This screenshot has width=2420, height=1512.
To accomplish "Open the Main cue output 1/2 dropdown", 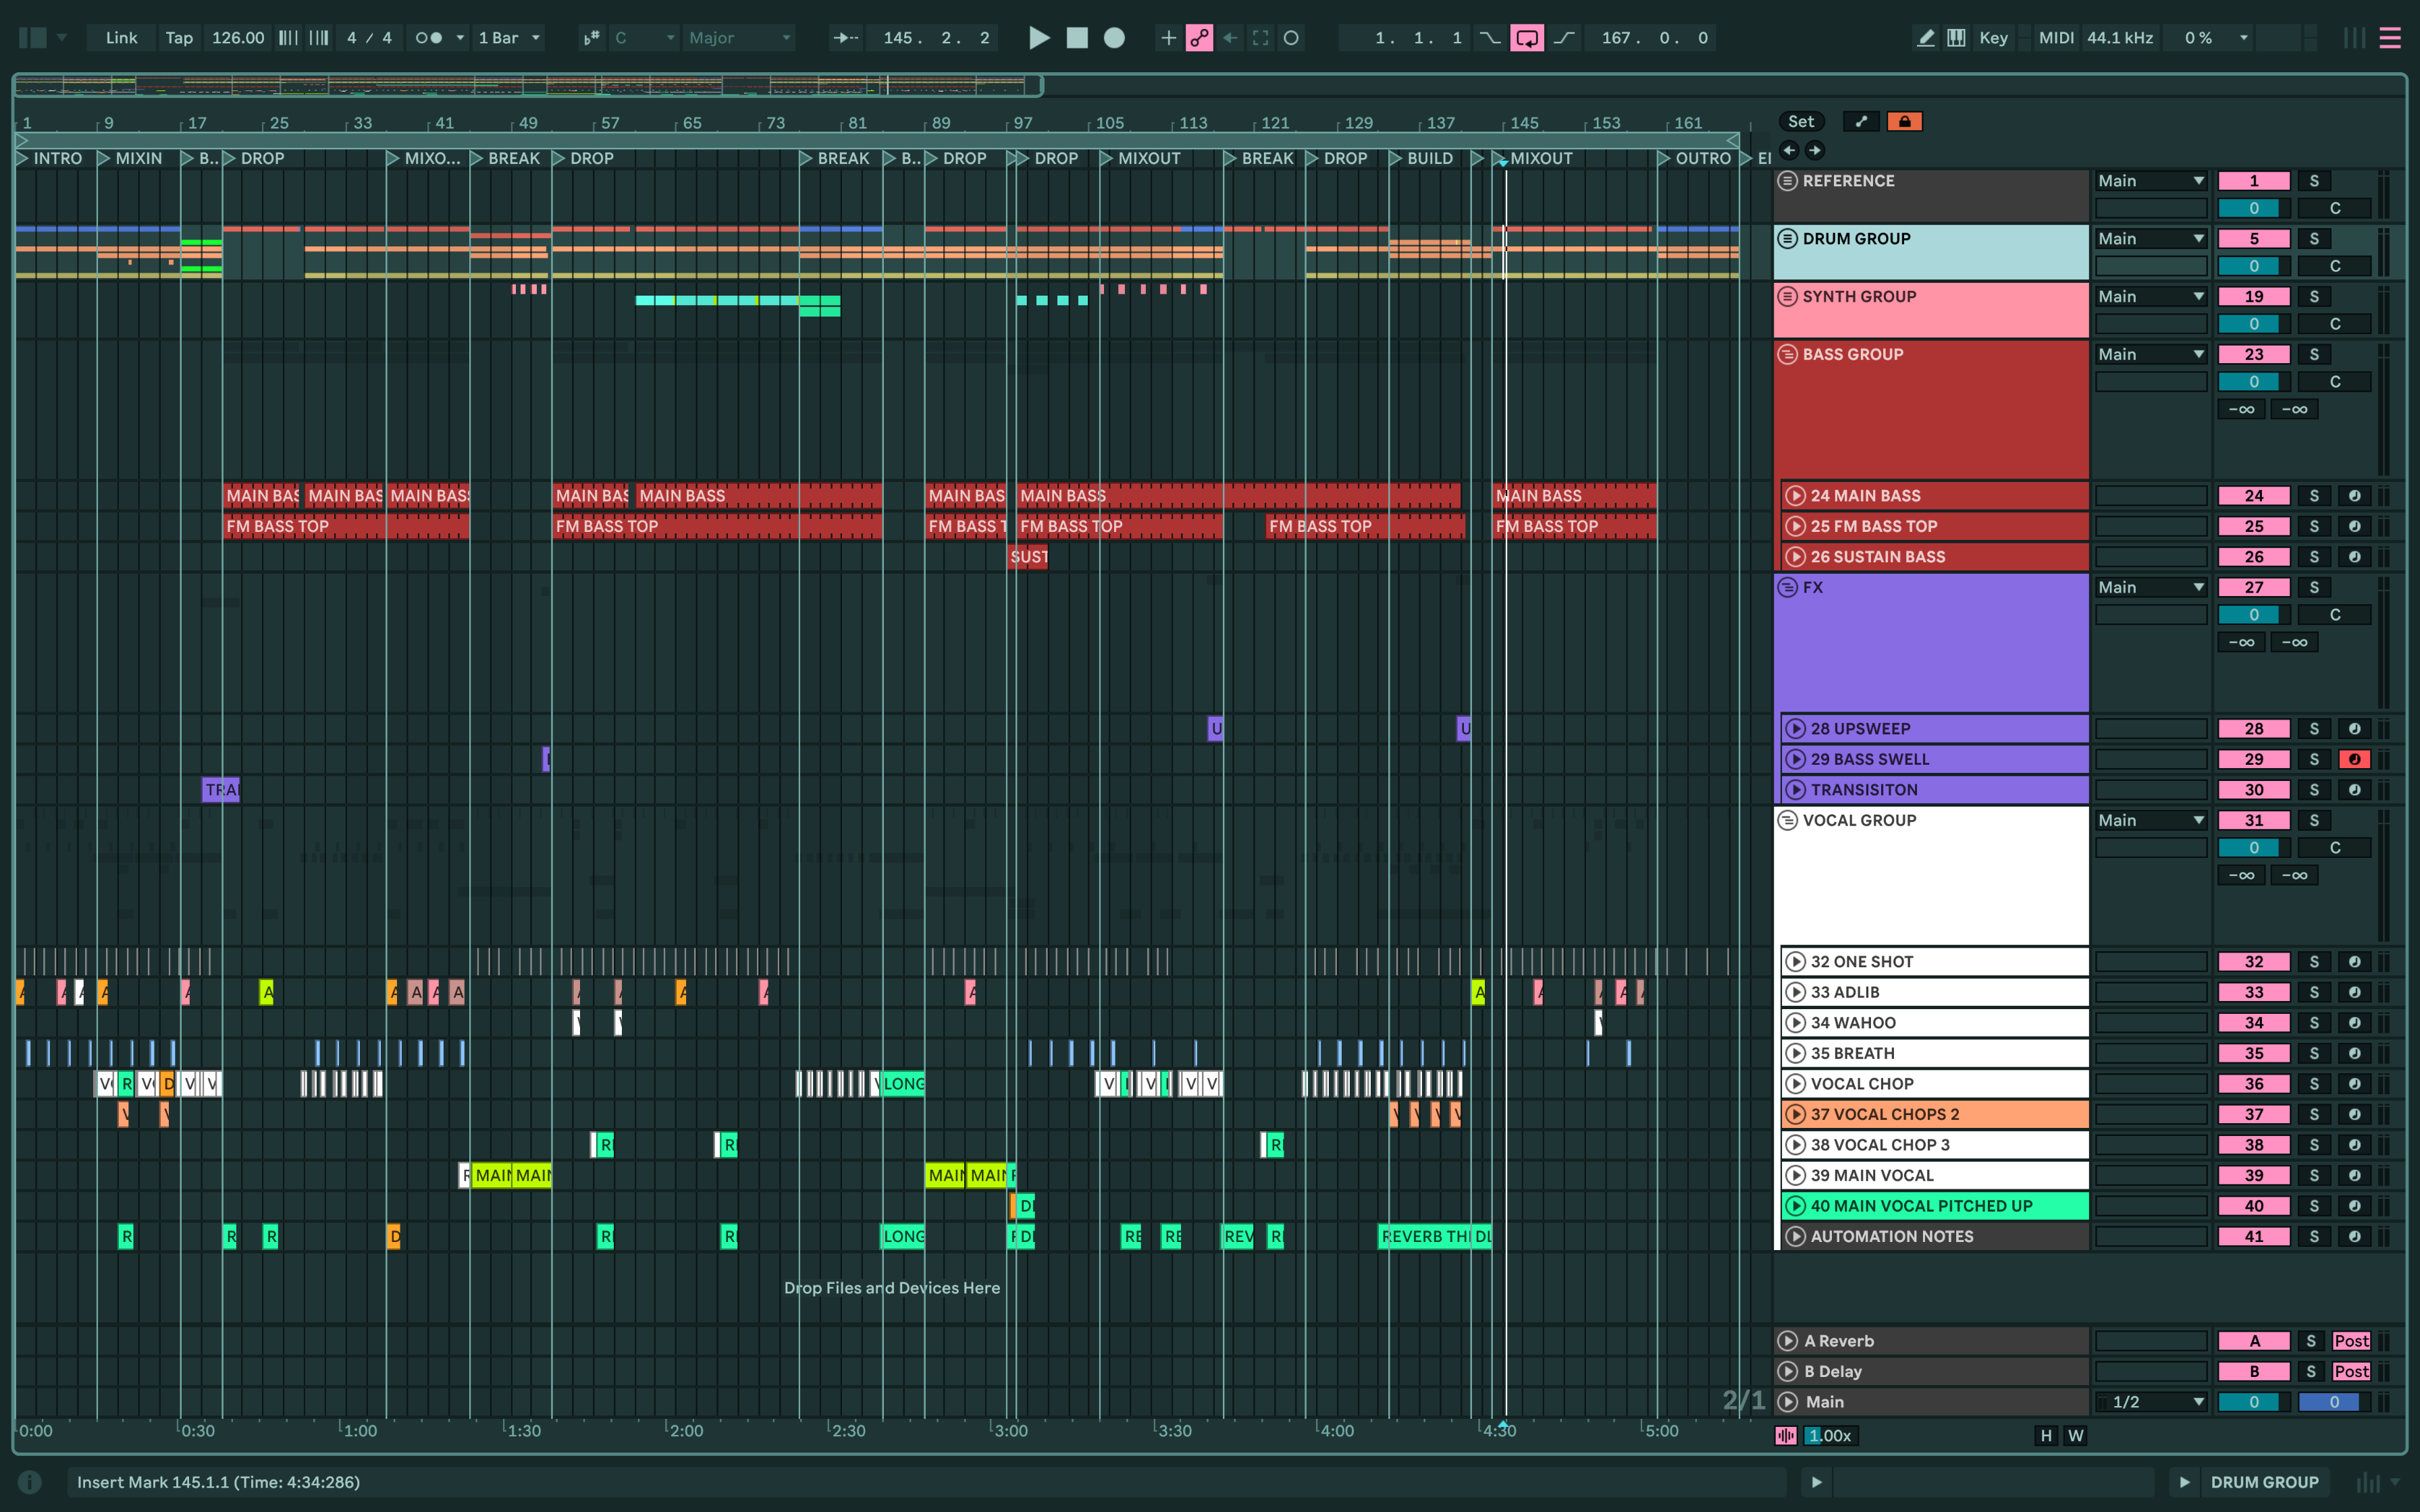I will tap(2151, 1403).
